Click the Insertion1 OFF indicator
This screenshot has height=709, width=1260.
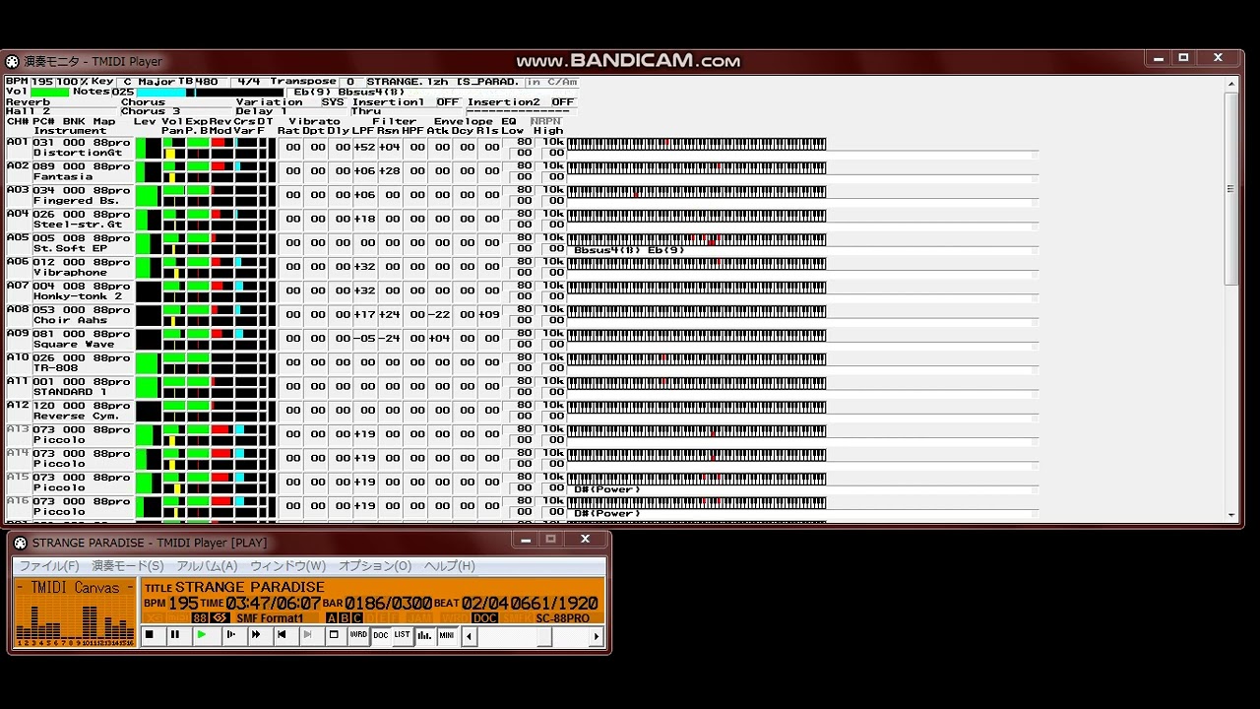click(x=448, y=101)
